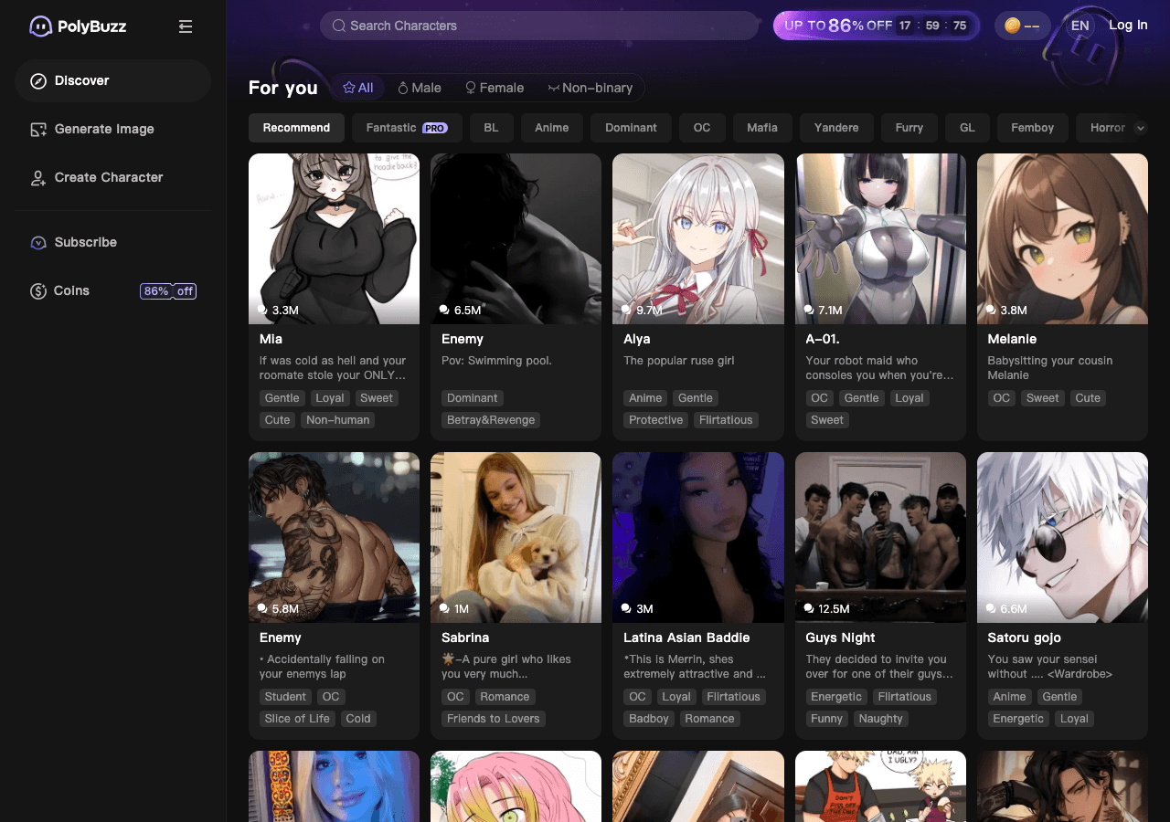Open the Subscribe page from the sidebar
The width and height of the screenshot is (1170, 822).
(85, 242)
